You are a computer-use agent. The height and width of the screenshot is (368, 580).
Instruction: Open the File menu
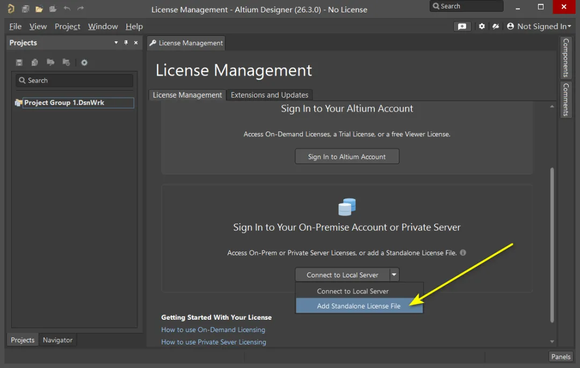click(15, 26)
